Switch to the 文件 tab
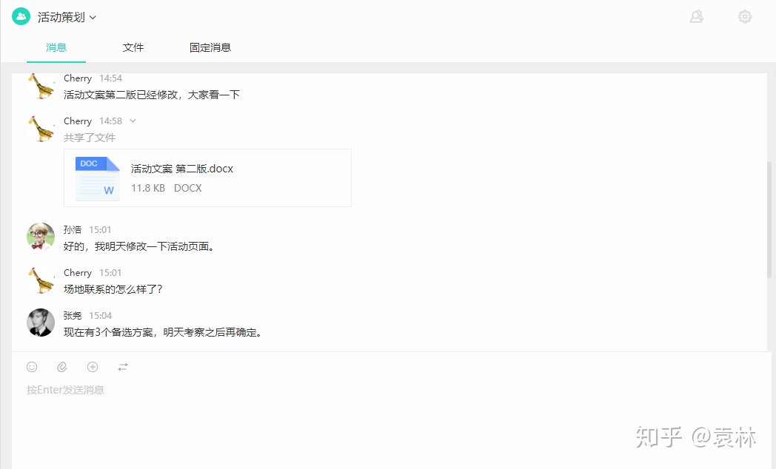The image size is (776, 469). (133, 47)
